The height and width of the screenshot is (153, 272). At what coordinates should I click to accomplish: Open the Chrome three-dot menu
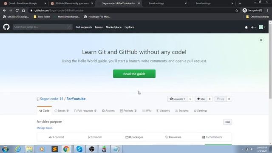click(x=268, y=10)
